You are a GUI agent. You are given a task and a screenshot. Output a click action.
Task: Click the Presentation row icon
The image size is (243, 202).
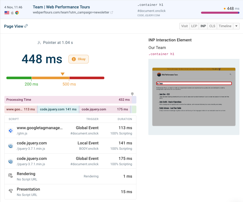point(11,191)
